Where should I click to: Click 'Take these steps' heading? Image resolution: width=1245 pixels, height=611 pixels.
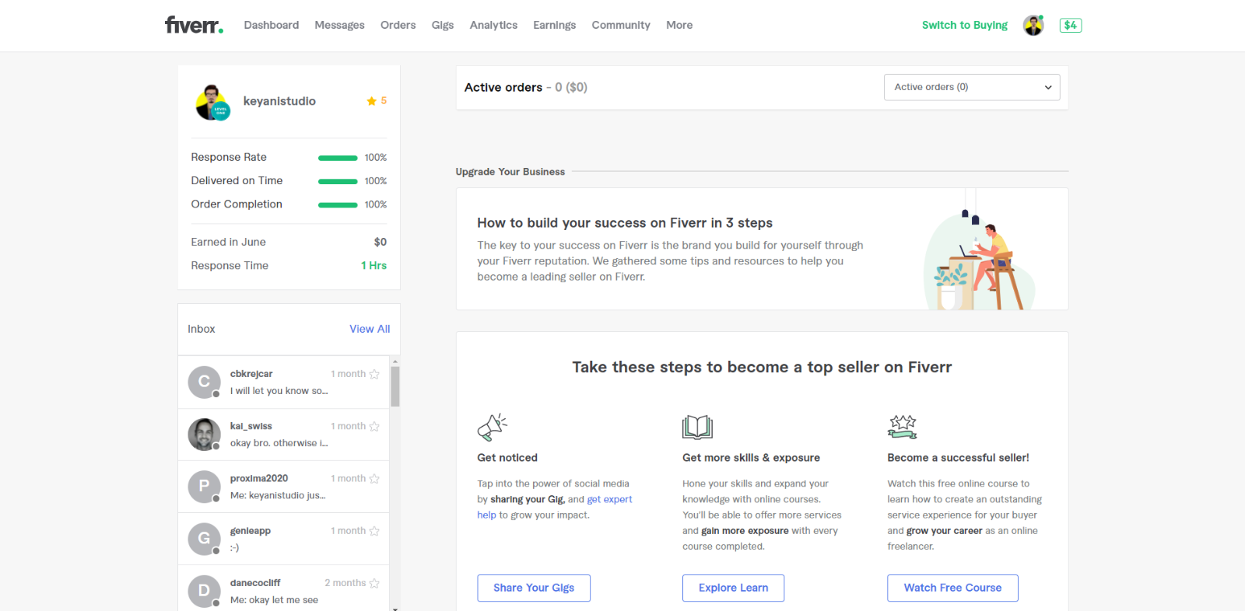click(x=762, y=367)
